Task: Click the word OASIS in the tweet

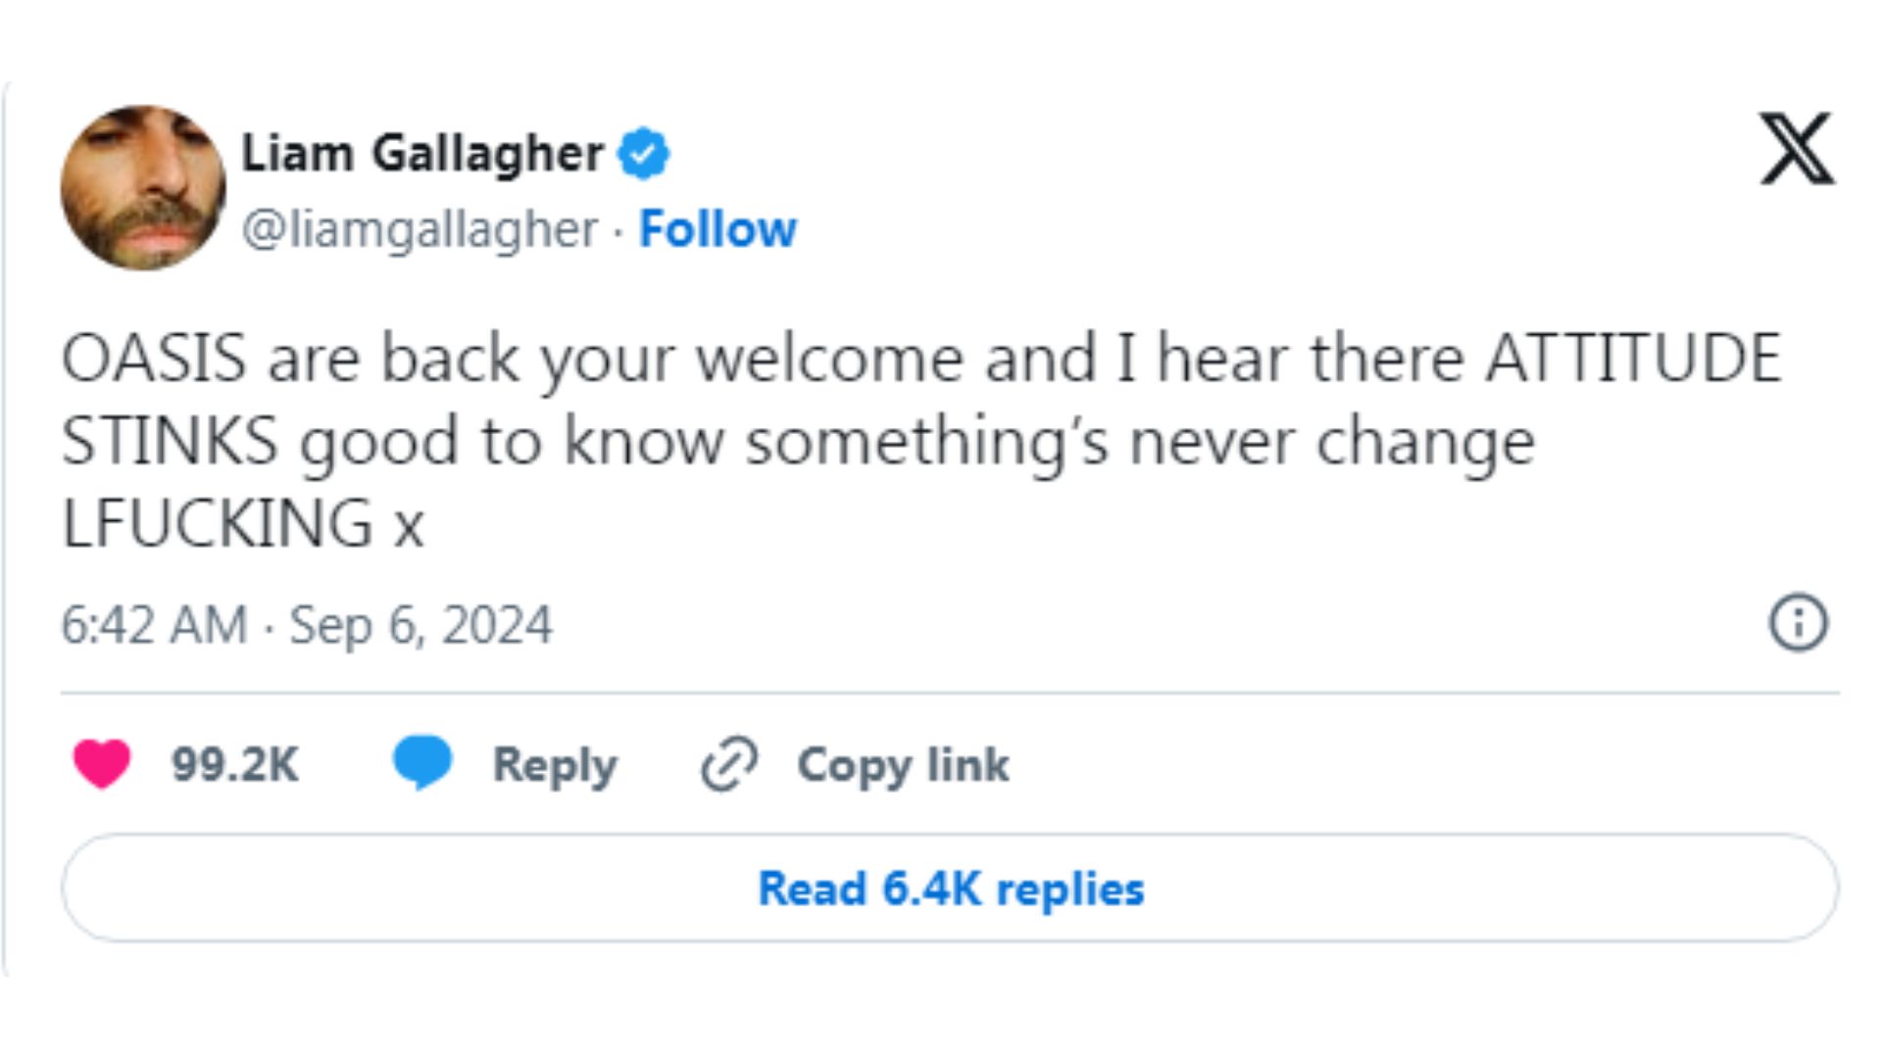Action: (x=154, y=359)
